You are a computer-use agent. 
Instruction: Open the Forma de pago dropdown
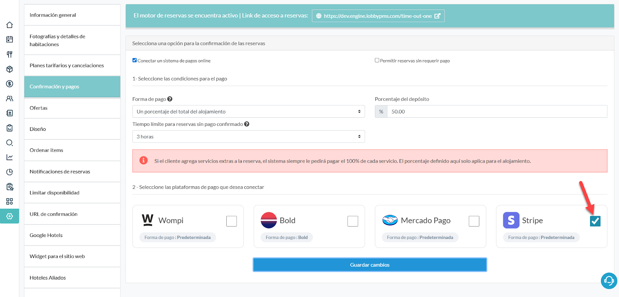click(248, 112)
